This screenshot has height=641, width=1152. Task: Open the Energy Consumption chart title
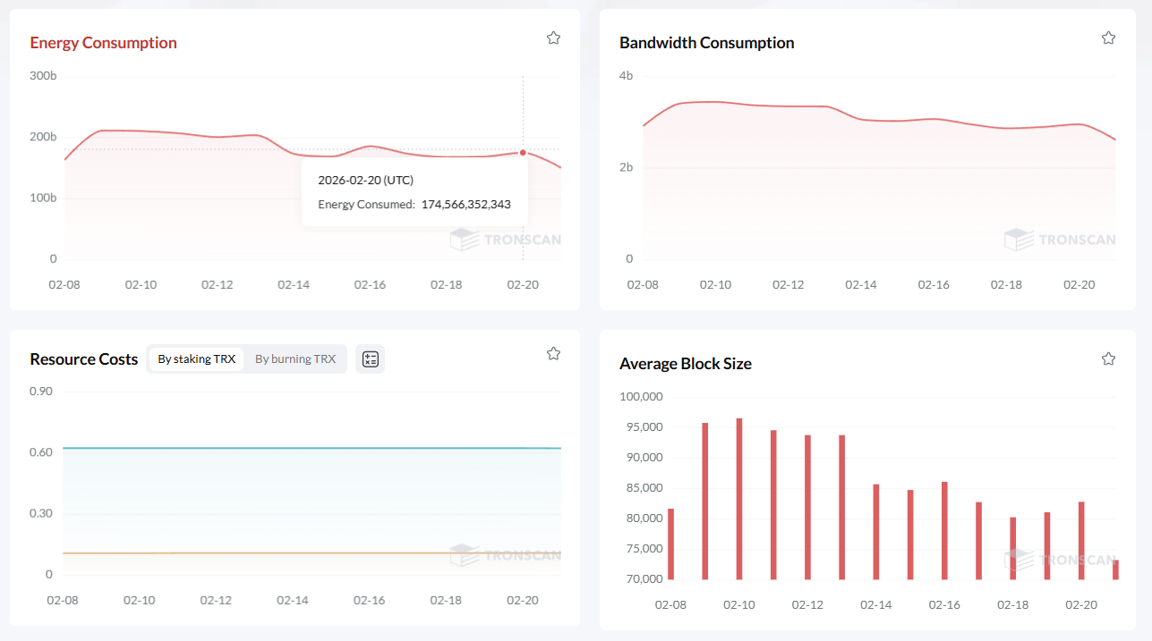(103, 43)
